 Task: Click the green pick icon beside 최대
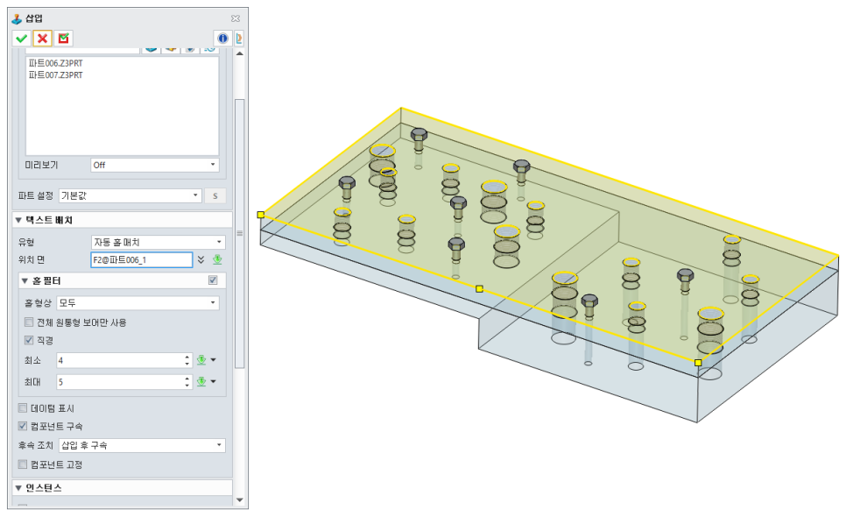201,381
